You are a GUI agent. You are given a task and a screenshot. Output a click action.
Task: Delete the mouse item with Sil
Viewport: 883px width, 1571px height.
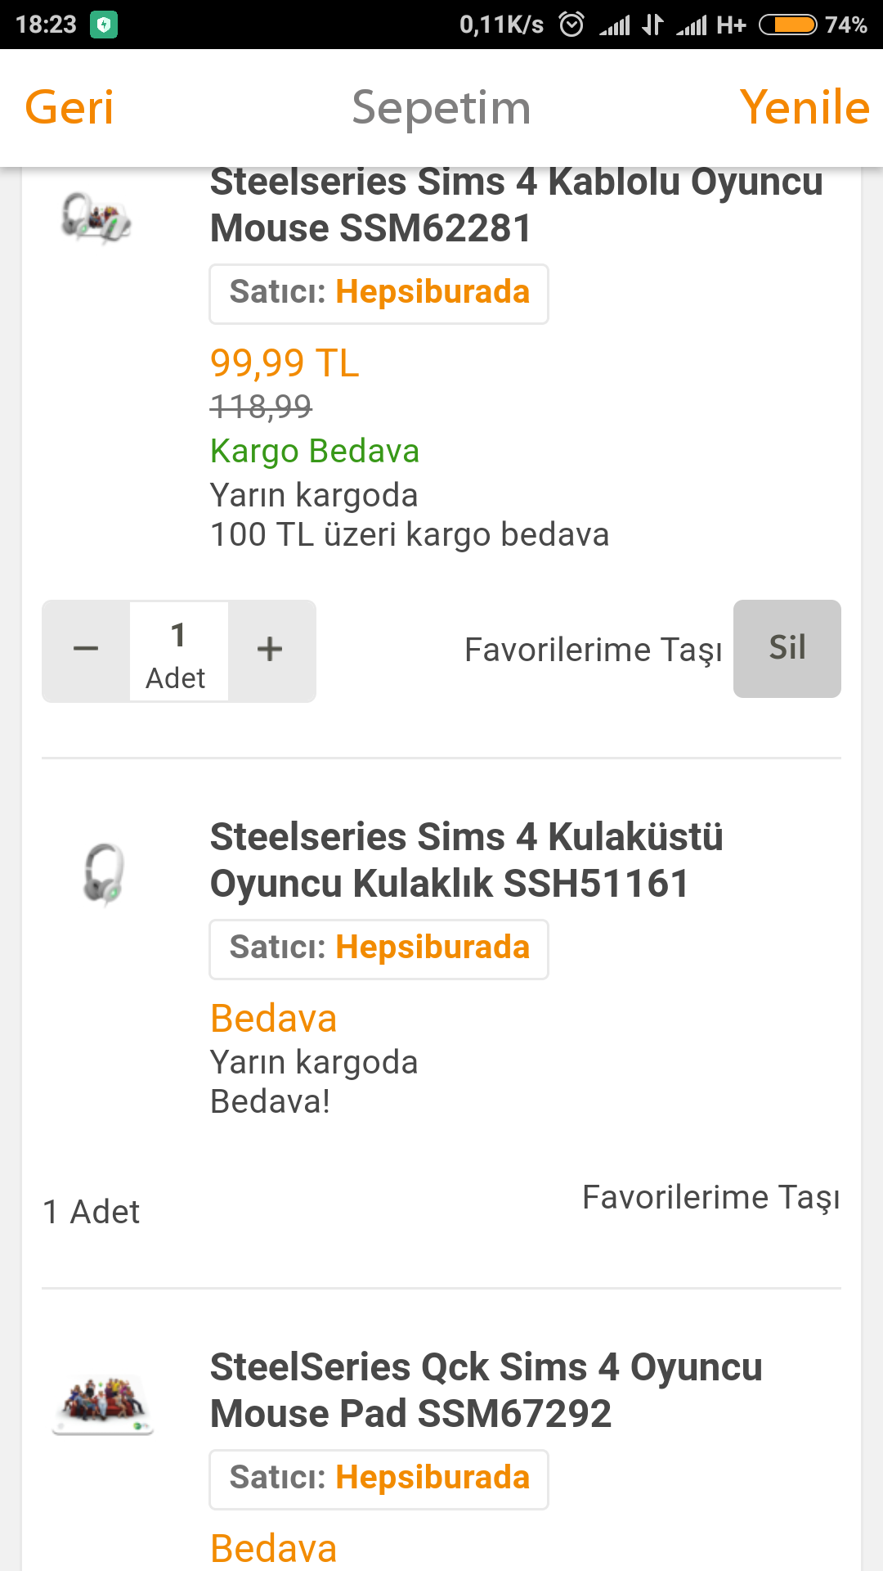pos(787,648)
